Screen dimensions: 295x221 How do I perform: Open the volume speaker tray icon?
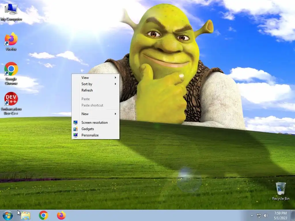(266, 216)
